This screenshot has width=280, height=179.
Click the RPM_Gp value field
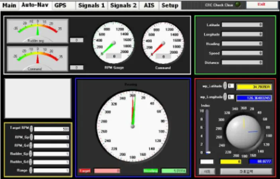(51, 137)
